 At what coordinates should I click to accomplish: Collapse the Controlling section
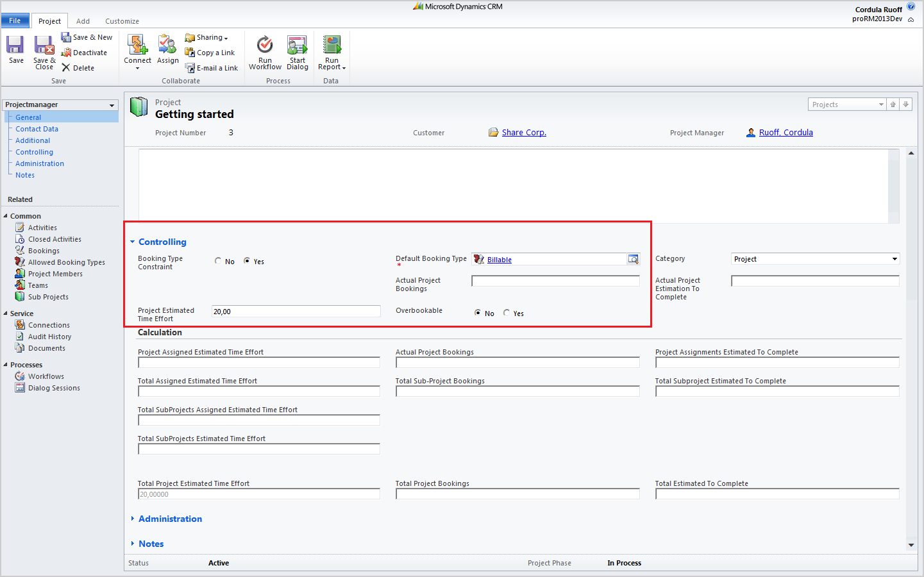pos(133,242)
